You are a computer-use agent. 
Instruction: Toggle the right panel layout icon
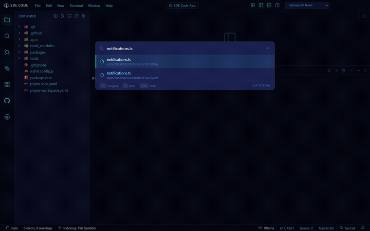click(277, 5)
